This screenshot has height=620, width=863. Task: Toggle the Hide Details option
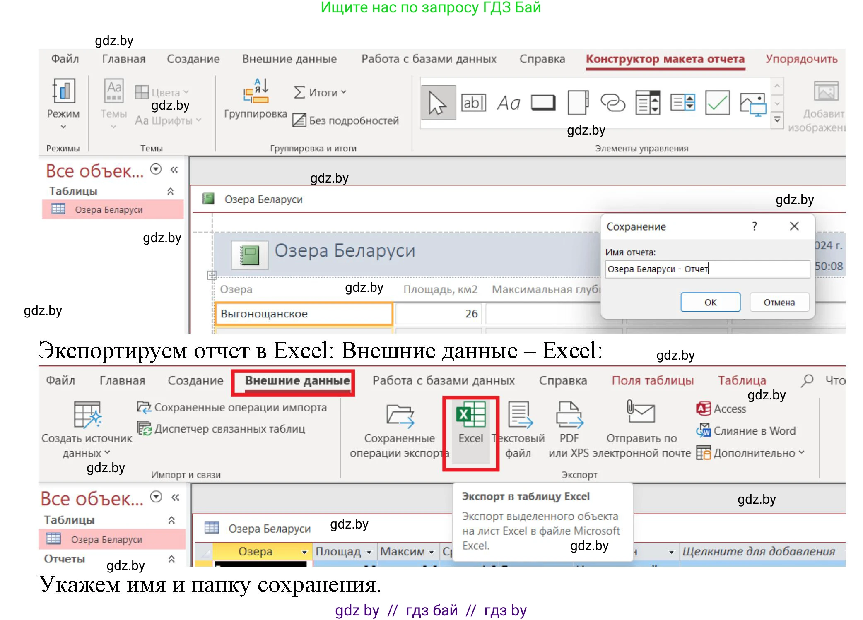[346, 120]
